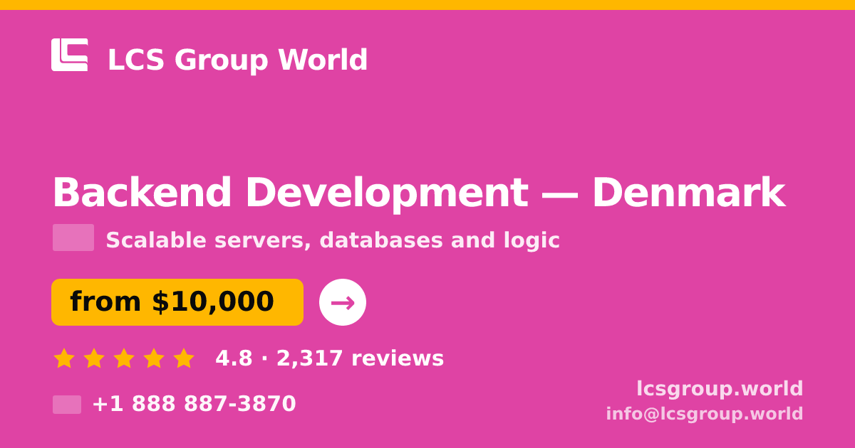Click the third rating star

point(124,358)
